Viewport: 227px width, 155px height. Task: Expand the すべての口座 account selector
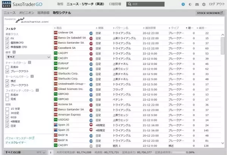14,152
